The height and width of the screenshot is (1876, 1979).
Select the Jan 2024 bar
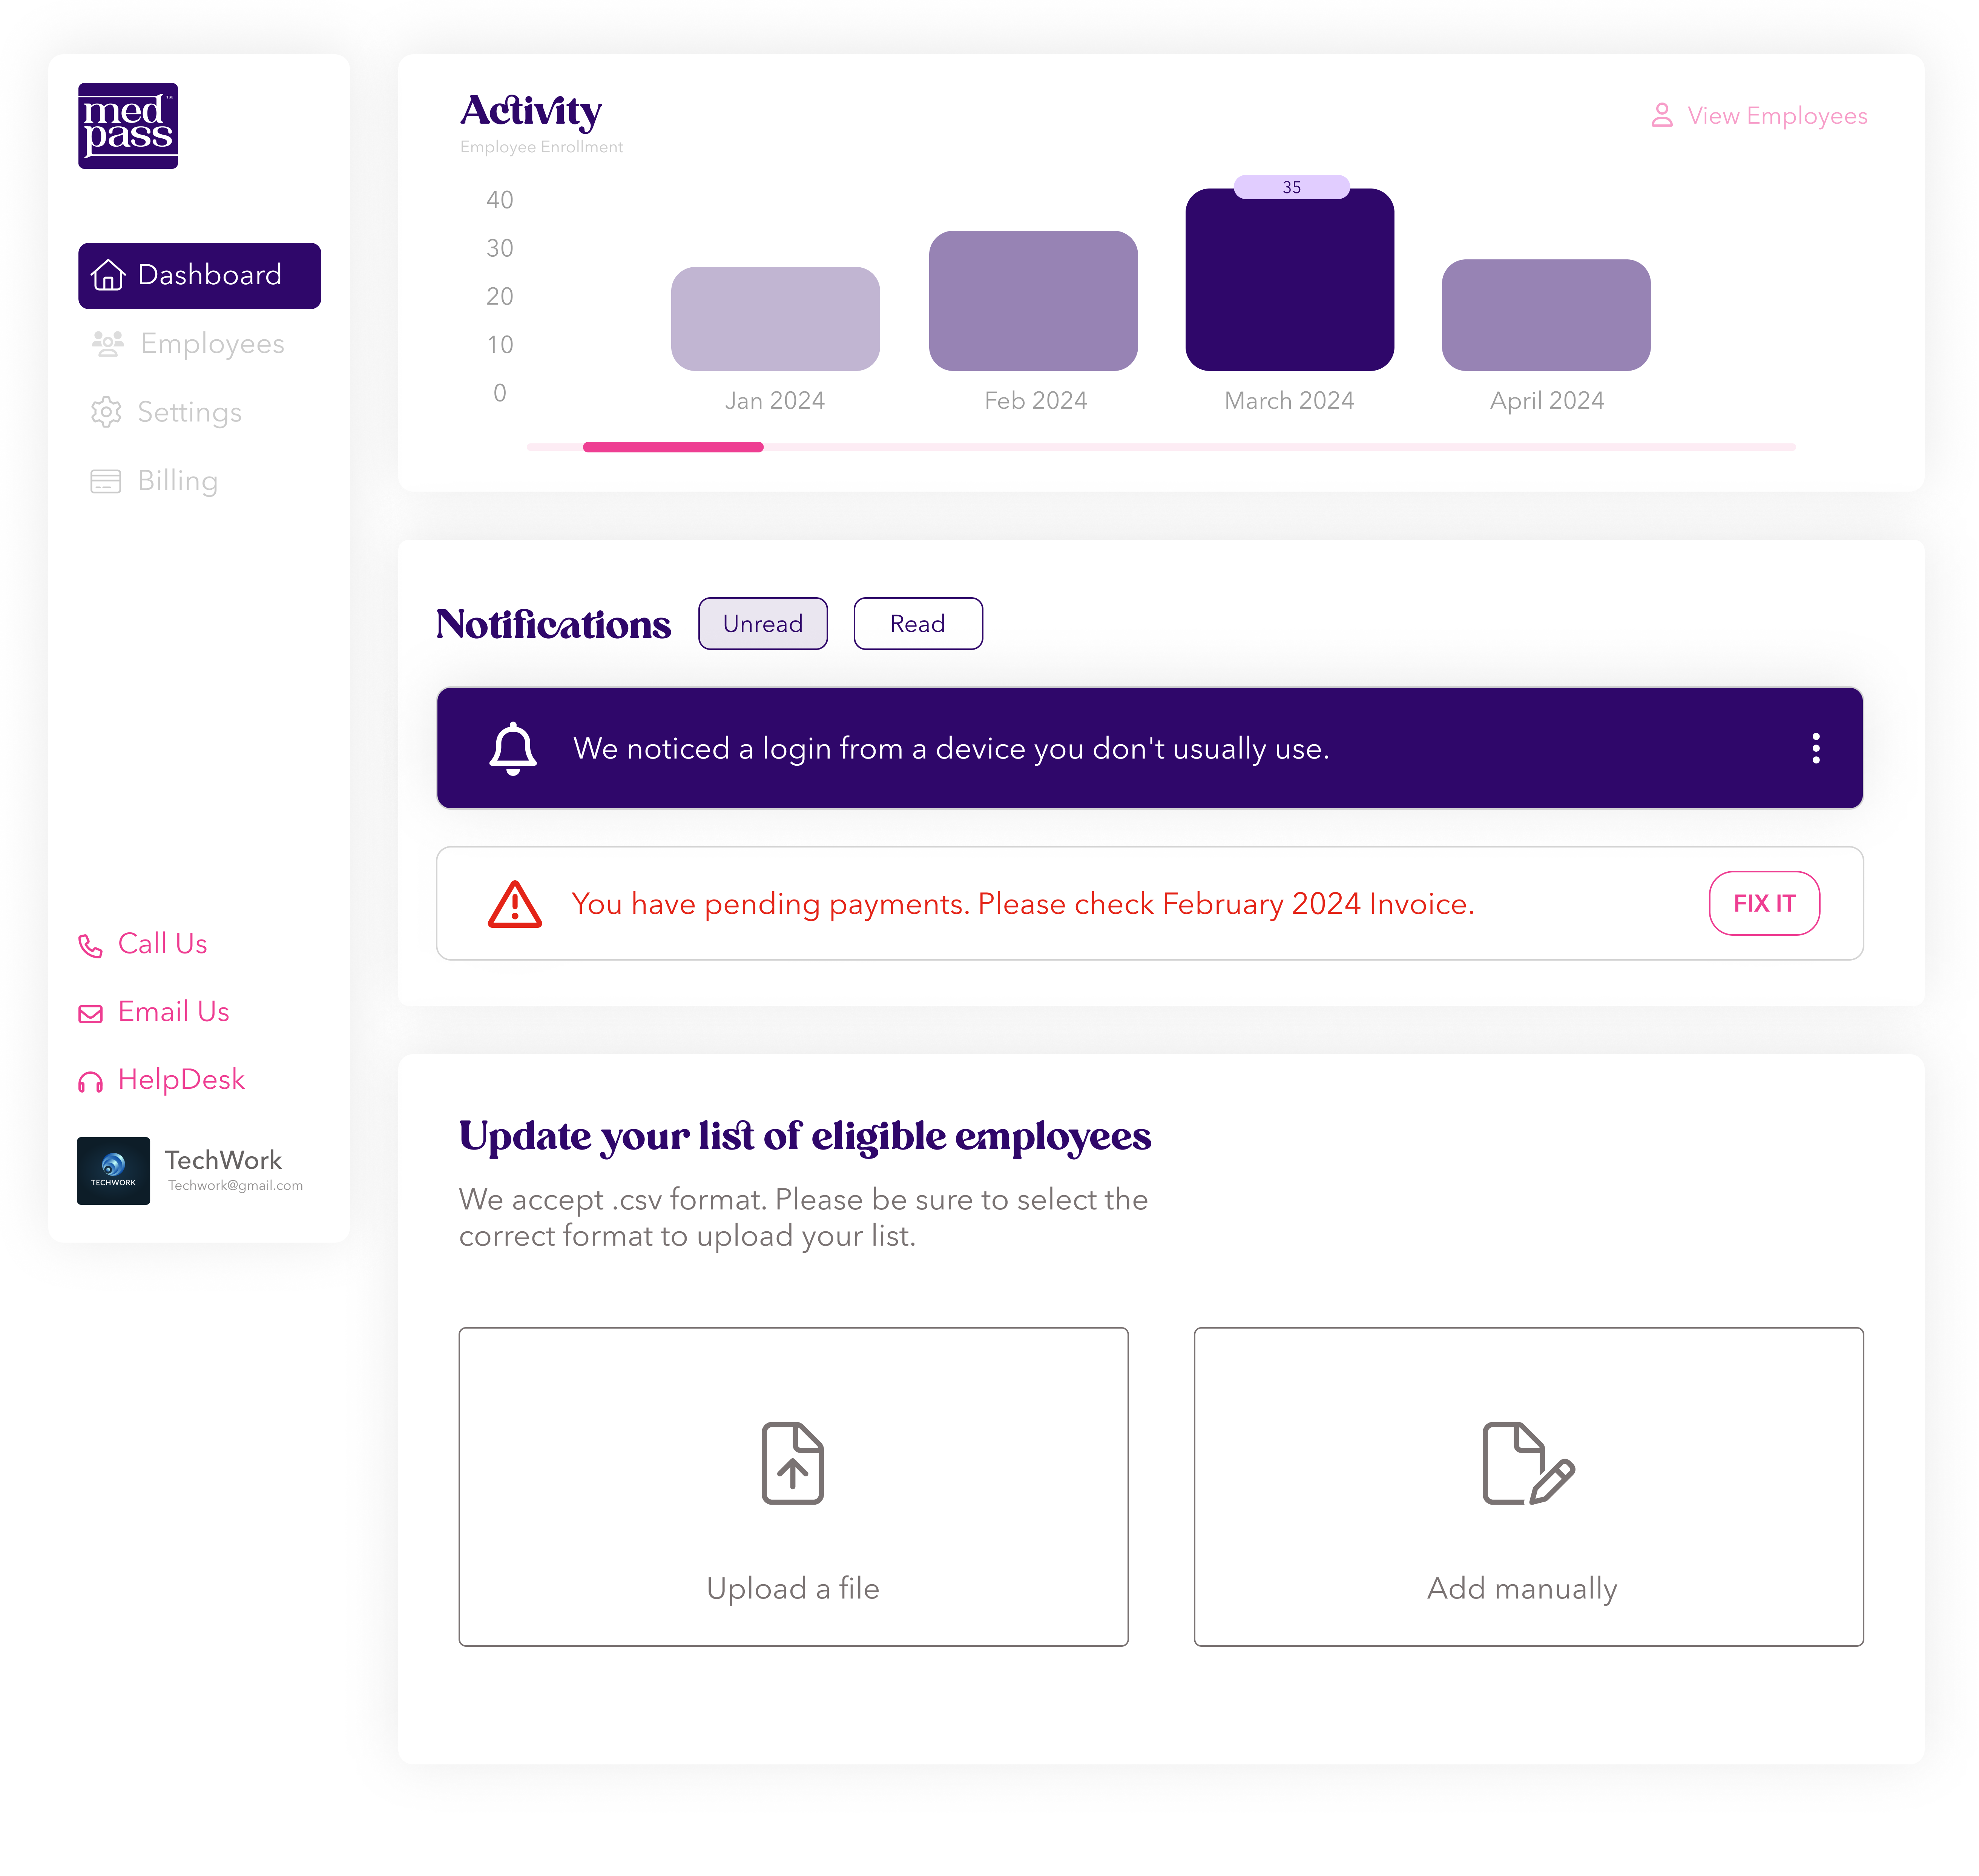tap(776, 319)
